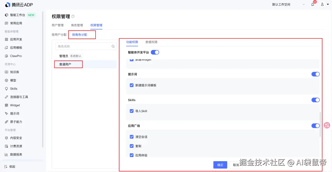Open the 模型 cube icon
This screenshot has height=172, width=332.
pyautogui.click(x=6, y=80)
